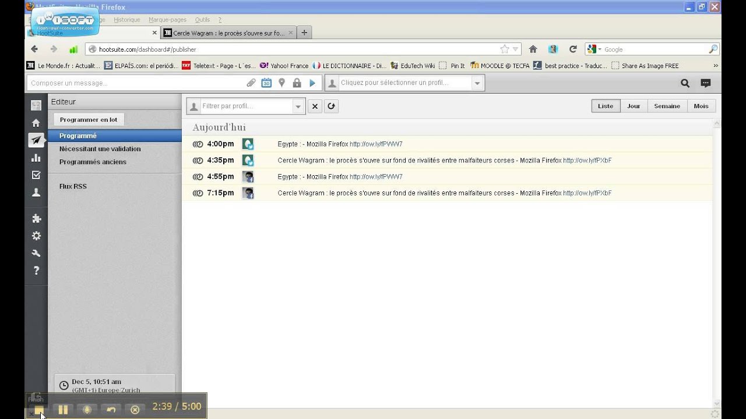Open a new Firefox tab
Viewport: 746px width, 419px height.
tap(304, 33)
